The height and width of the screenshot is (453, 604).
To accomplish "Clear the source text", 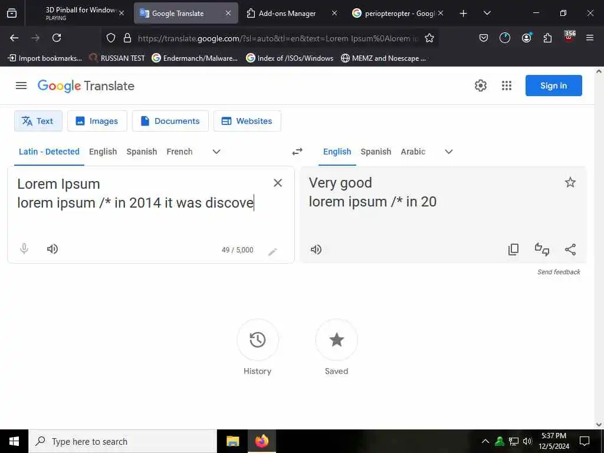I will tap(278, 183).
